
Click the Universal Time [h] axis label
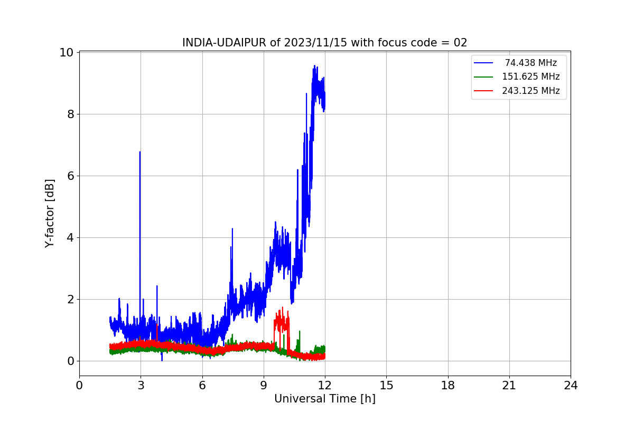(324, 399)
